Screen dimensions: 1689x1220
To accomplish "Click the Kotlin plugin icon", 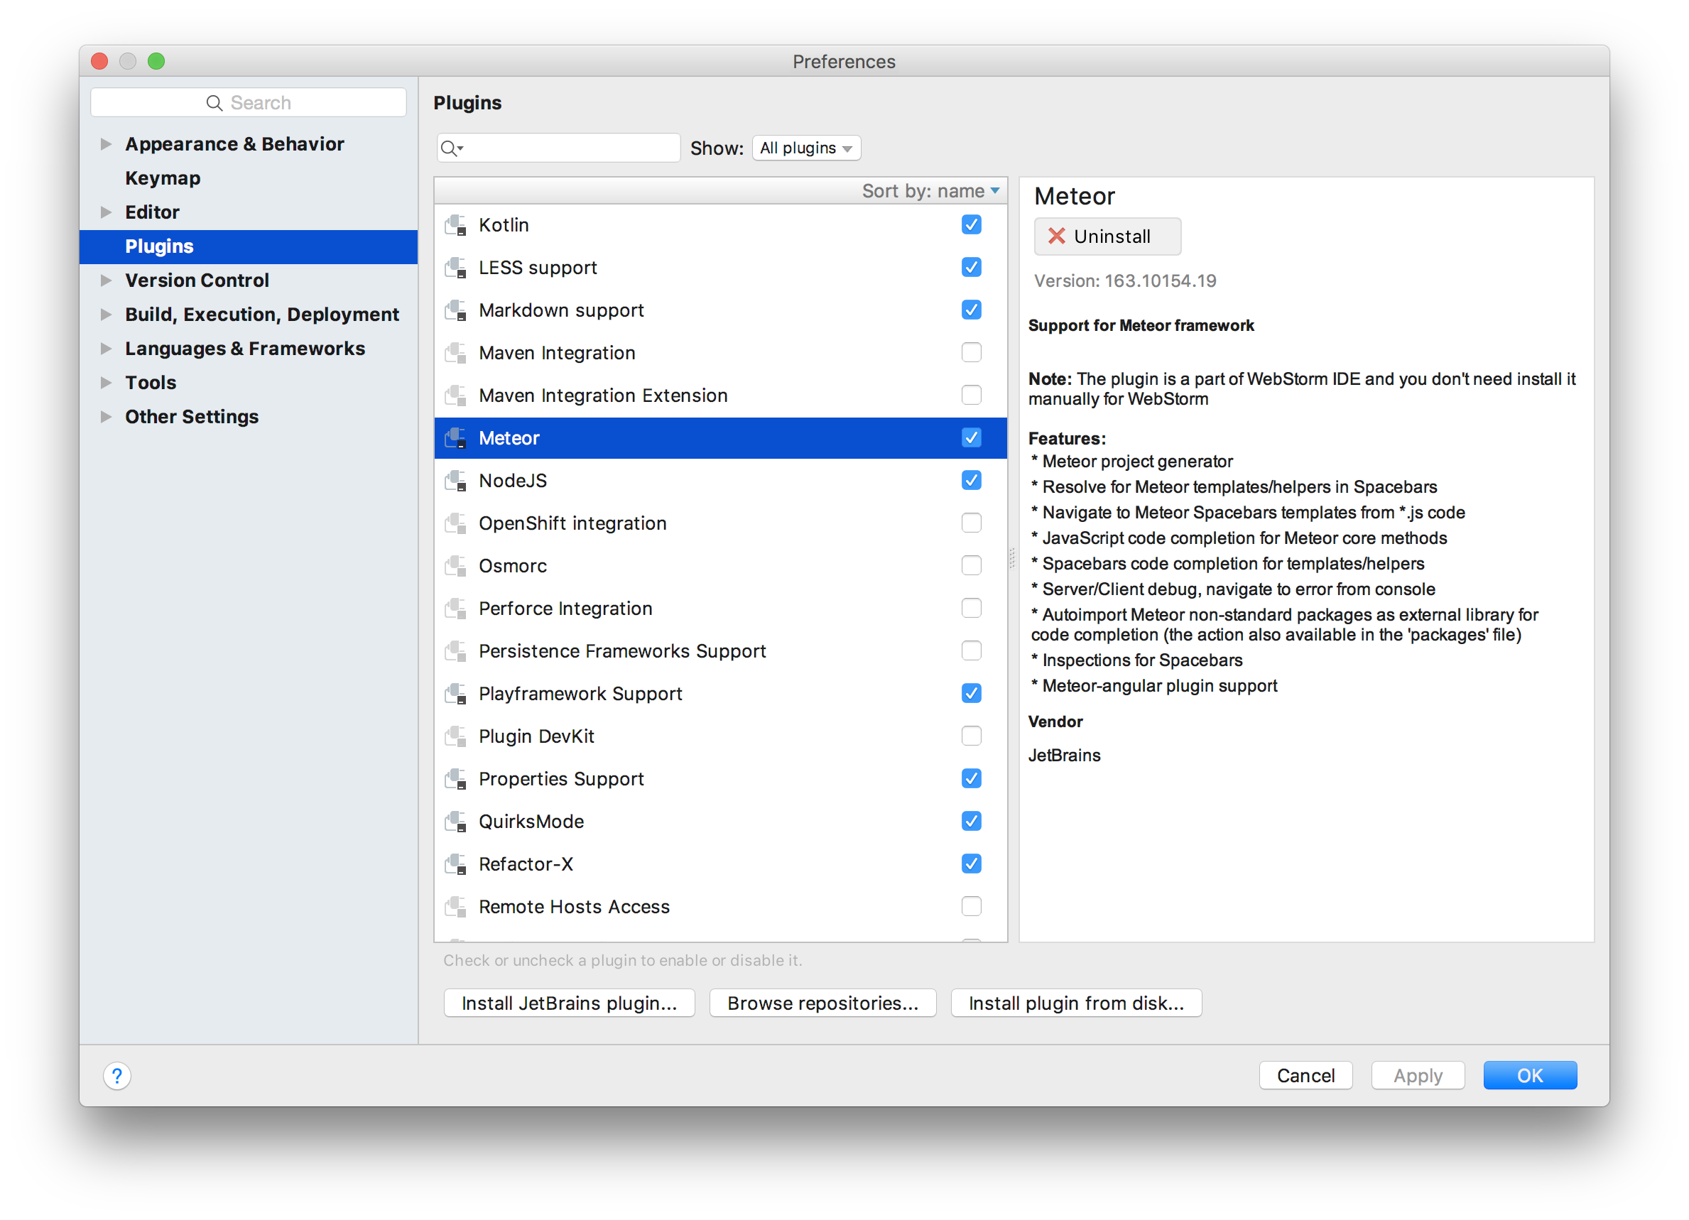I will [456, 225].
